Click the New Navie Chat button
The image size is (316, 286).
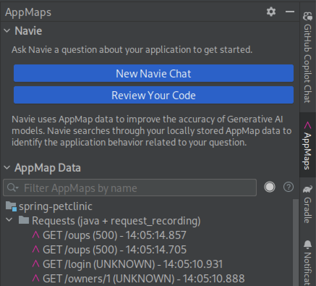(x=154, y=73)
